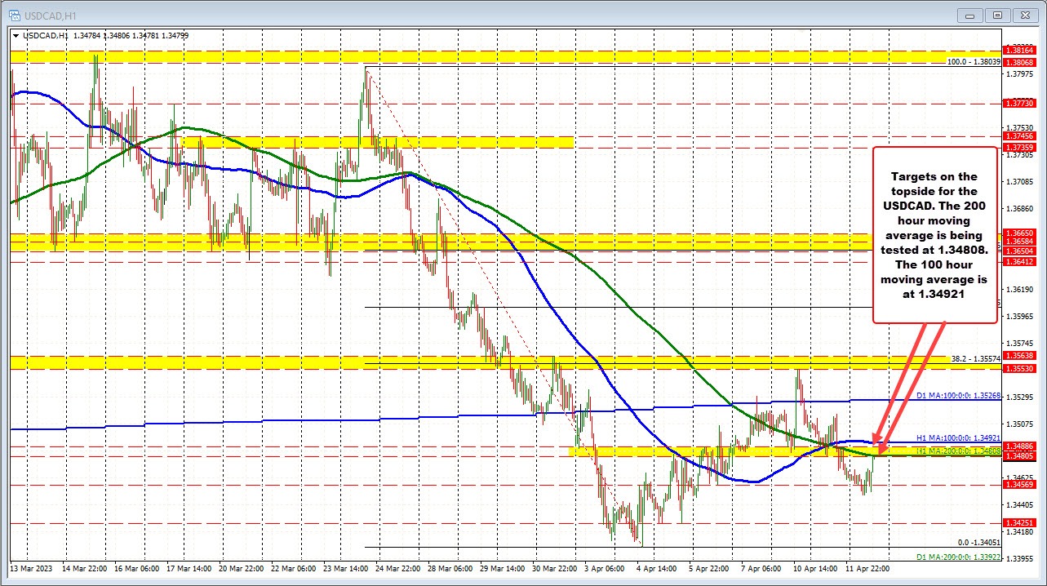Click the 1.35638 red price label

[x=1020, y=355]
